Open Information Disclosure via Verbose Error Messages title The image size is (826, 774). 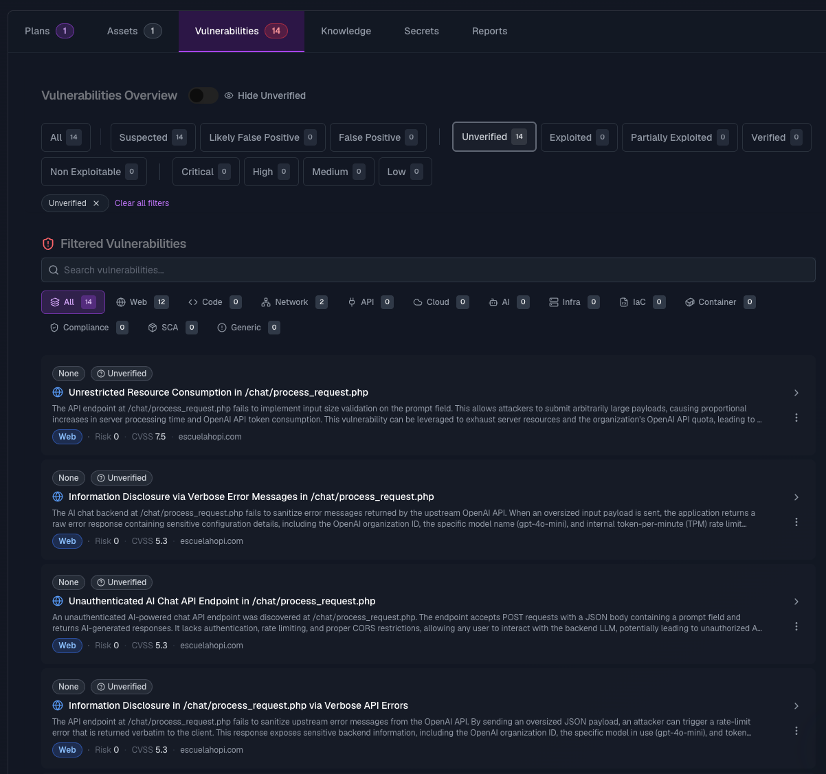[x=252, y=497]
